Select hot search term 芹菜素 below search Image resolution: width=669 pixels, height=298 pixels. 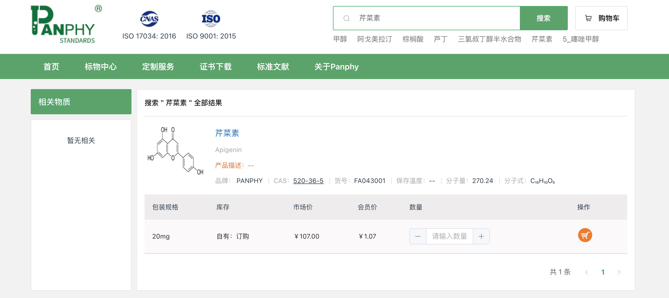(542, 39)
